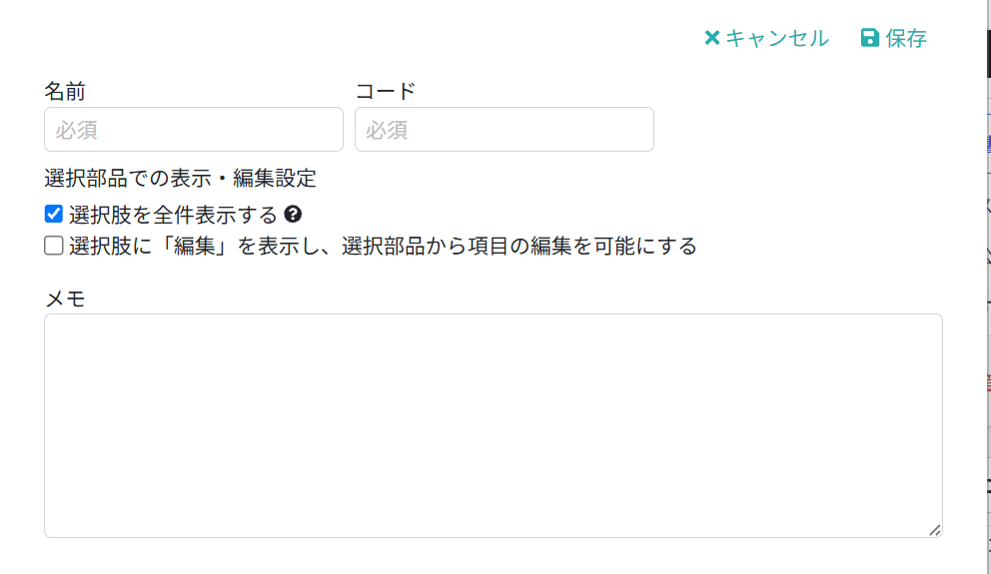
Task: Click the X icon beside キャンセル
Action: (x=712, y=38)
